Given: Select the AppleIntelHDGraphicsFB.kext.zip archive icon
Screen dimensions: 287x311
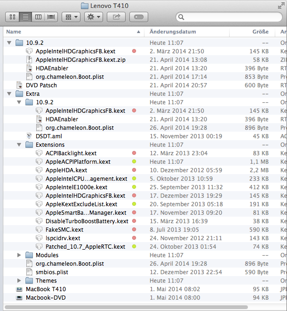Looking at the screenshot, I should pos(29,60).
